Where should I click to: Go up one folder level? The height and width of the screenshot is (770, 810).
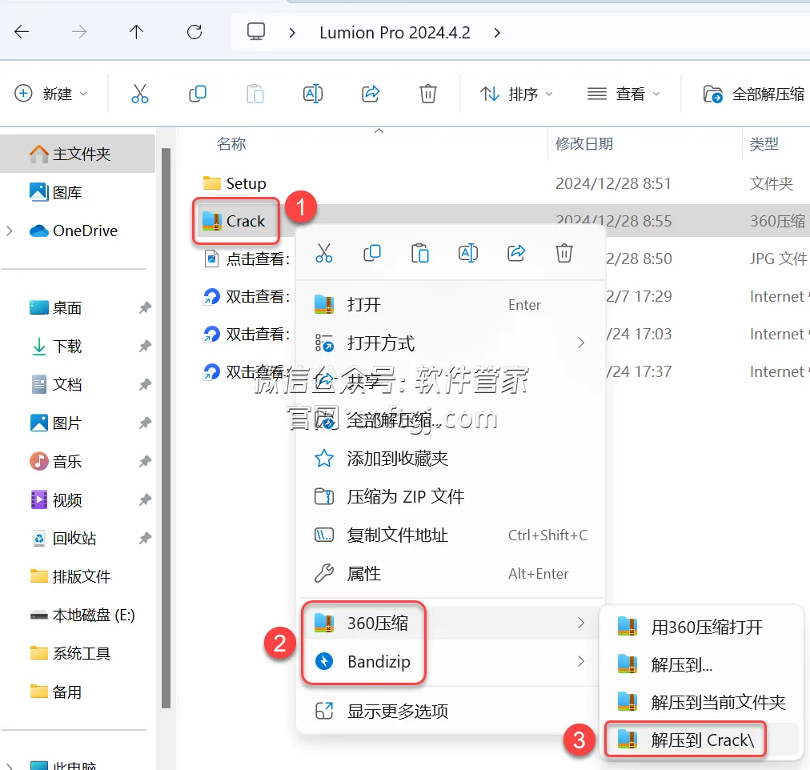coord(136,32)
